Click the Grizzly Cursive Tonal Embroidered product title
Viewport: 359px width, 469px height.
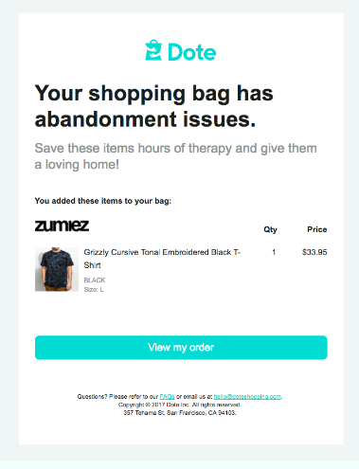point(162,259)
